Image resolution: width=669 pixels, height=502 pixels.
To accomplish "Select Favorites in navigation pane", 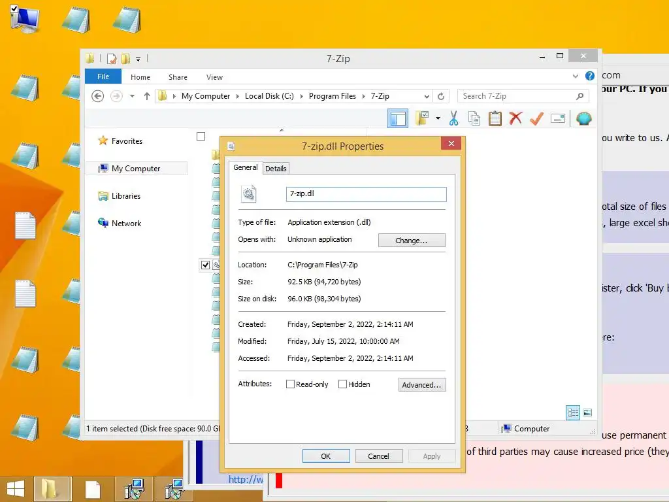I will click(127, 141).
